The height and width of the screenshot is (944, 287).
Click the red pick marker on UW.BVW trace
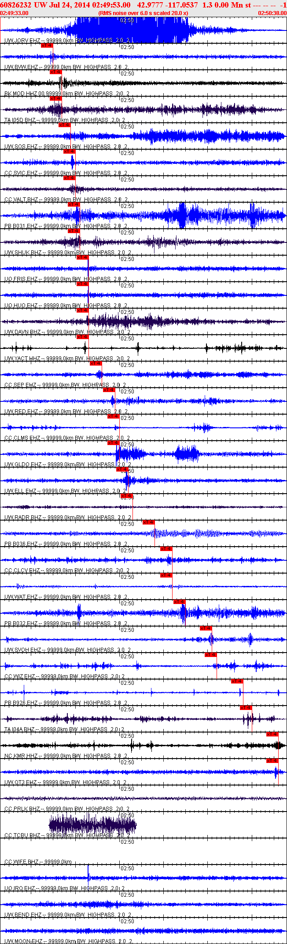[47, 45]
